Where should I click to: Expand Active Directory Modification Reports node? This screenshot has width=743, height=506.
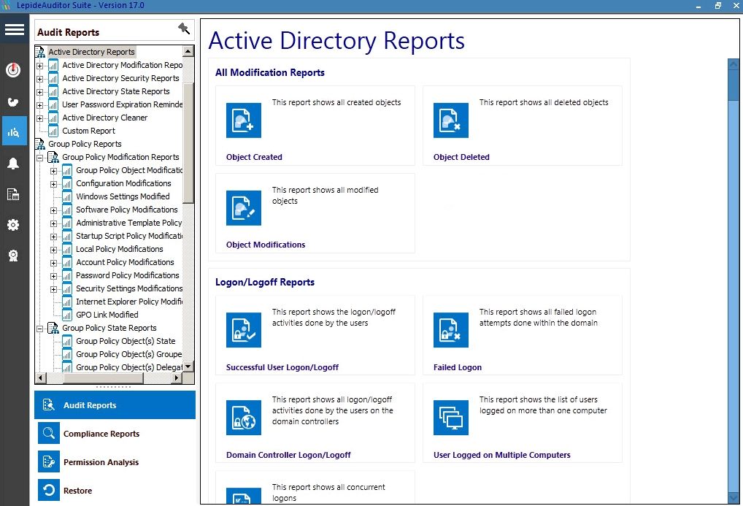pyautogui.click(x=40, y=66)
